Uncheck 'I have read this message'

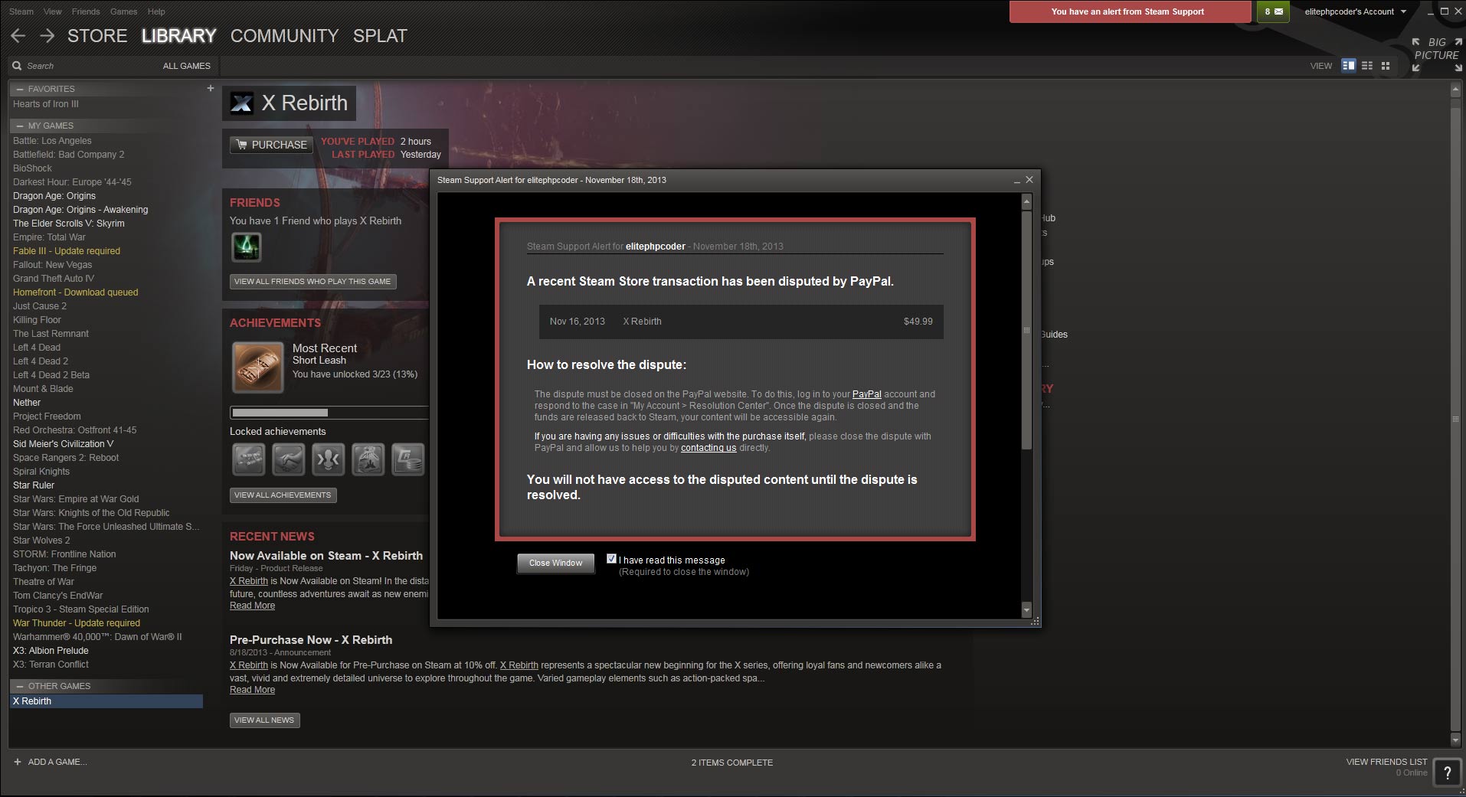(x=612, y=559)
